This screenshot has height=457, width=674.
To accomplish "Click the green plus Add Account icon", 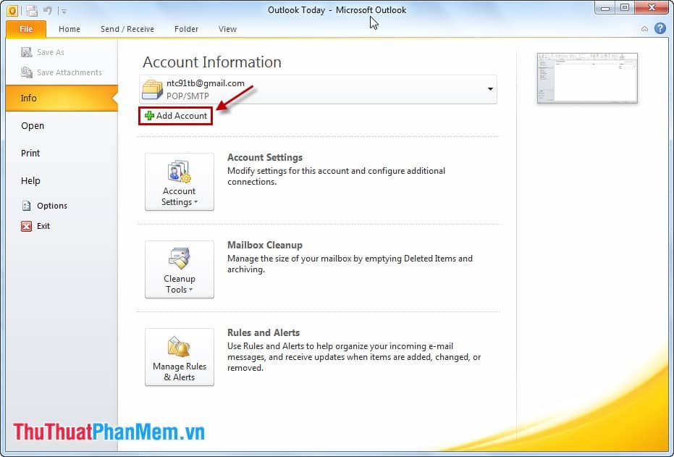I will coord(150,116).
